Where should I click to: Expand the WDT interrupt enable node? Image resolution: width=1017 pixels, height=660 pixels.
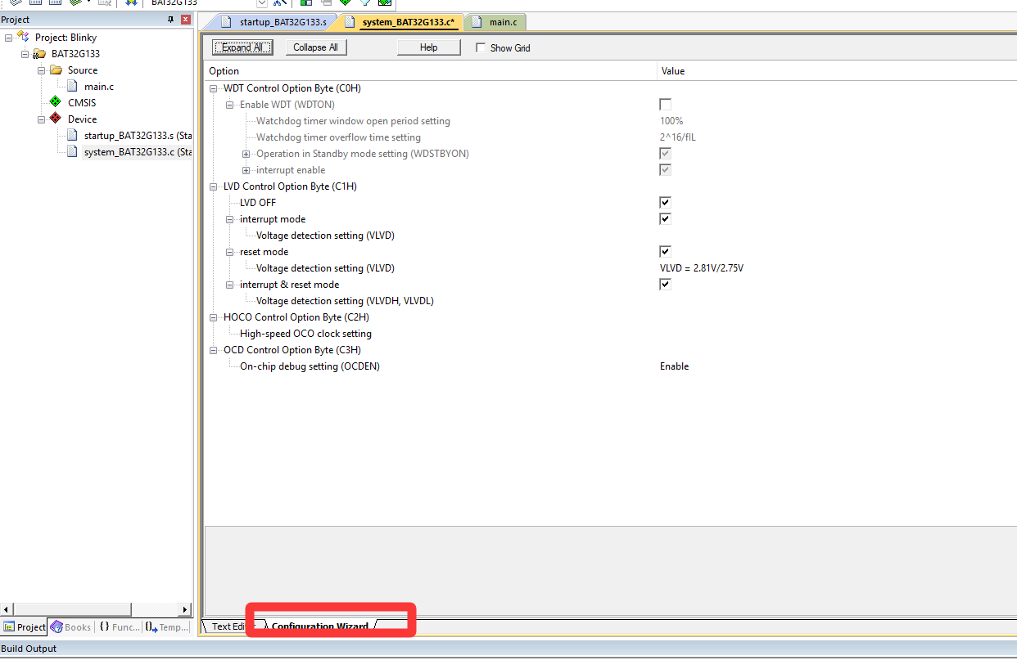coord(246,170)
